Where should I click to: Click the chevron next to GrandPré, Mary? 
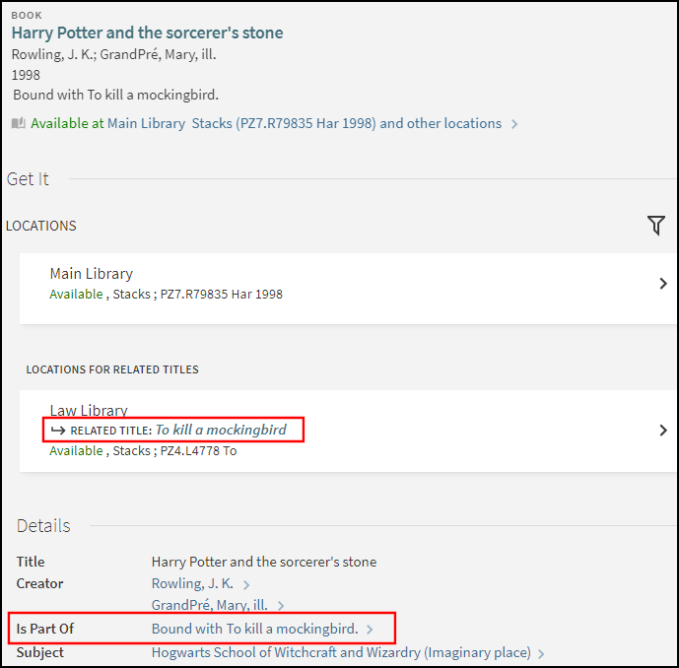tap(281, 606)
